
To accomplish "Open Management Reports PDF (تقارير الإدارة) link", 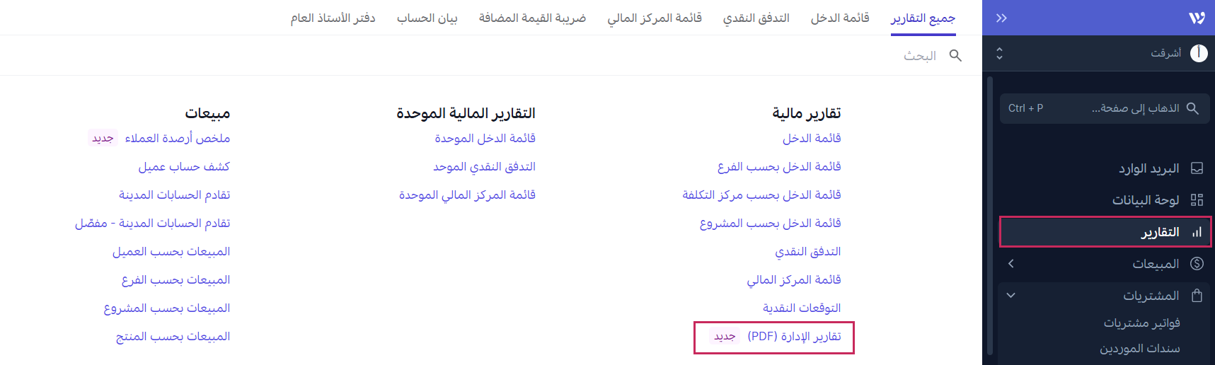I will (x=794, y=337).
